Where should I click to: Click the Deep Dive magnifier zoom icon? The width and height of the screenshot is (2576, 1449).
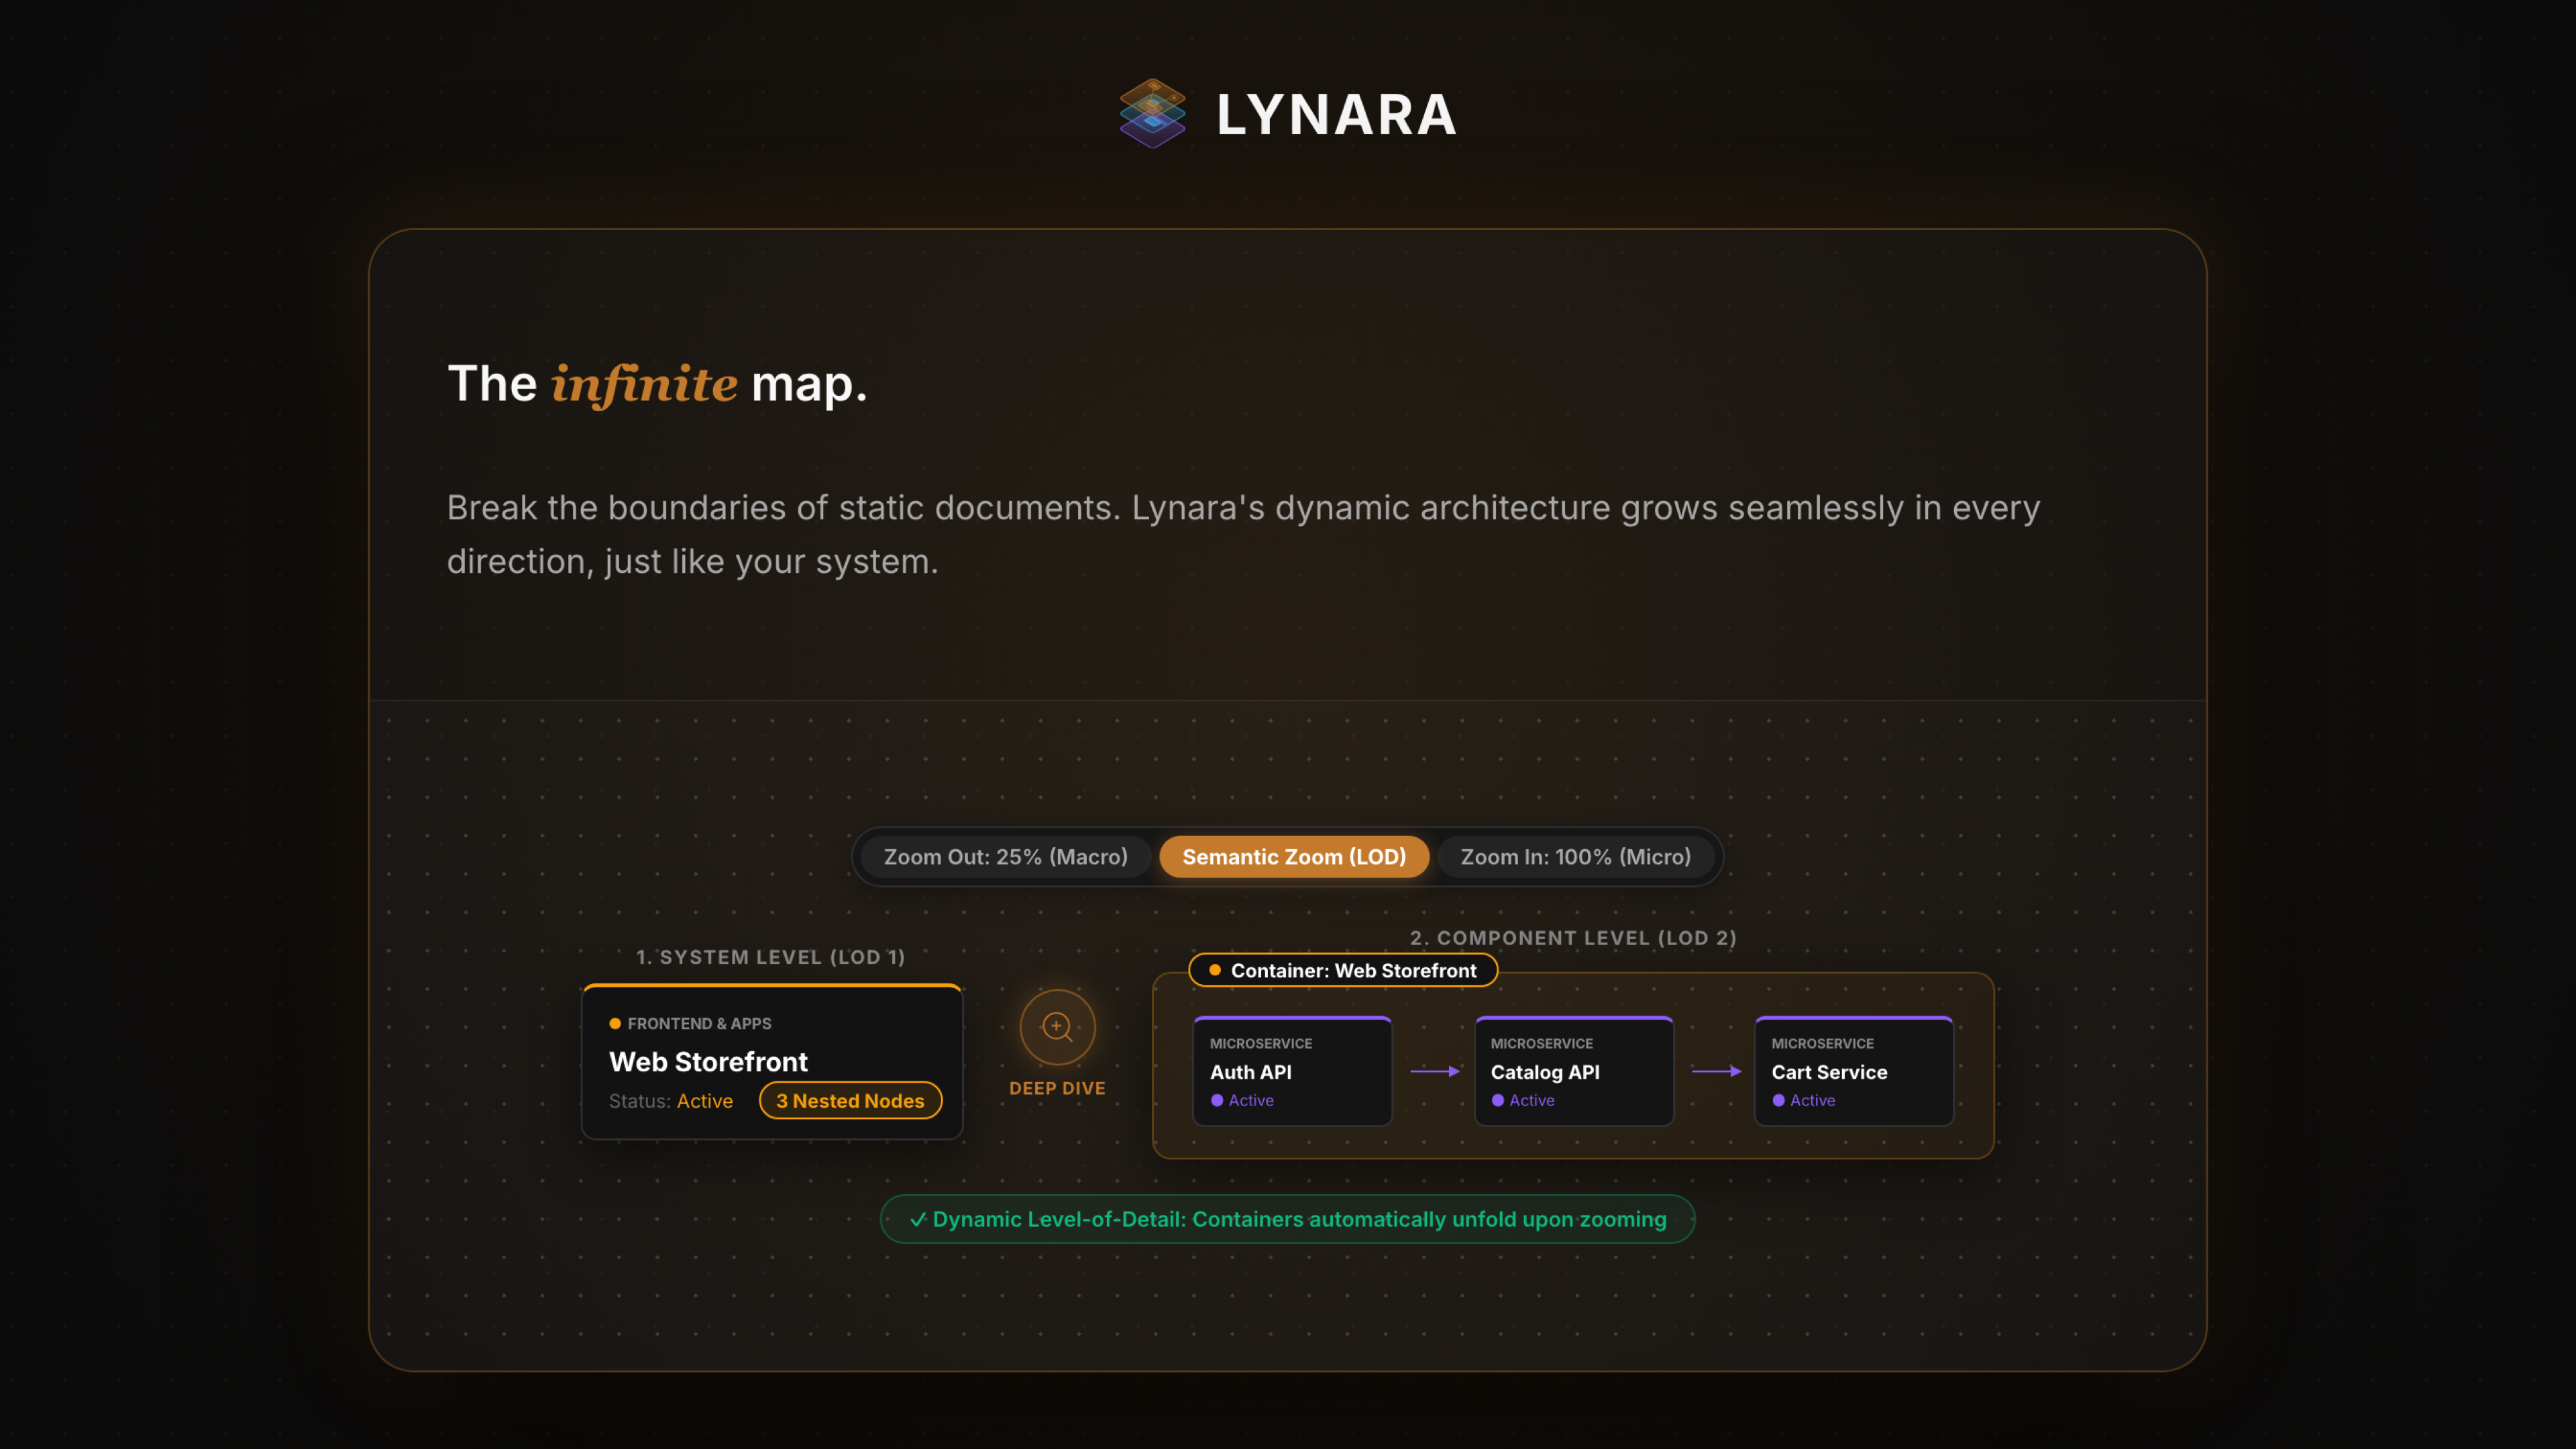(x=1057, y=1027)
